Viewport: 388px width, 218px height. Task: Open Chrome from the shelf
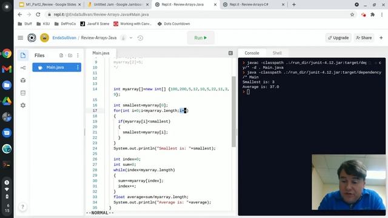7,53
